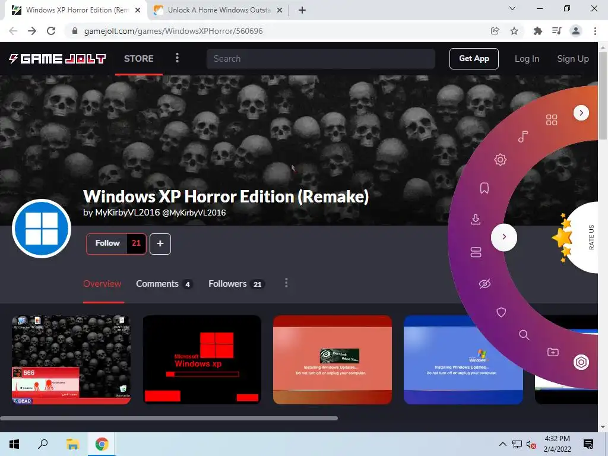Open the 21 follower count badge

coord(136,243)
